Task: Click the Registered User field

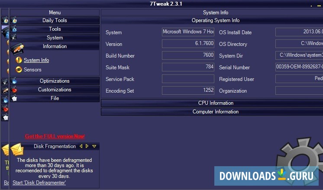Action: (x=299, y=79)
